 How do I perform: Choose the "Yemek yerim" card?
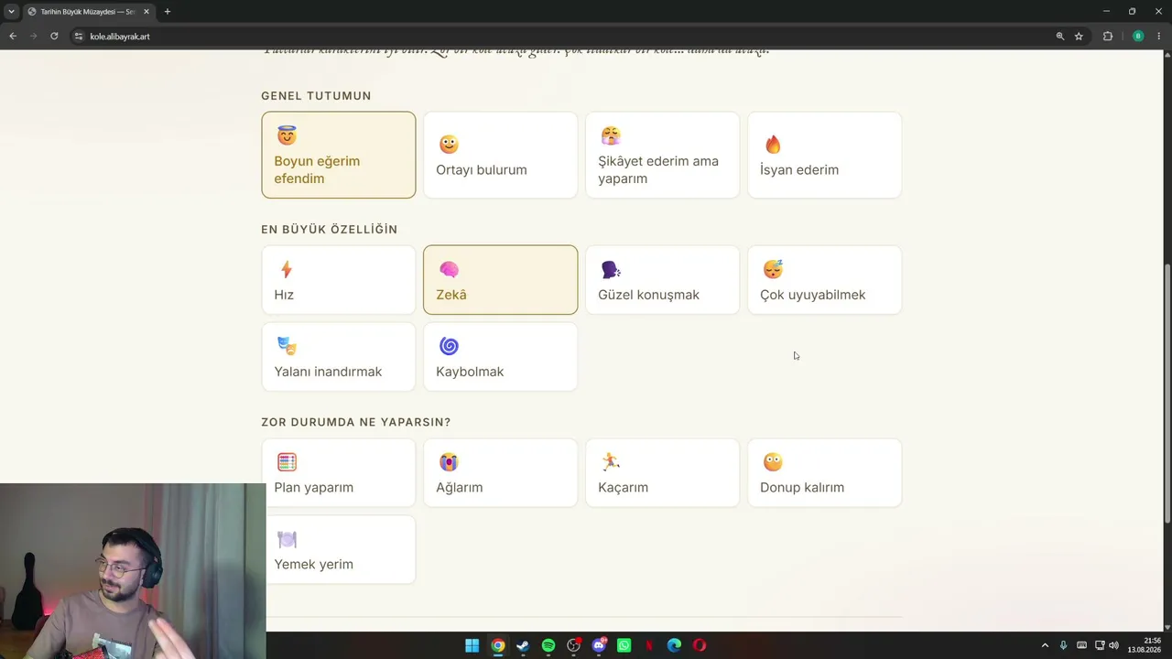tap(338, 549)
